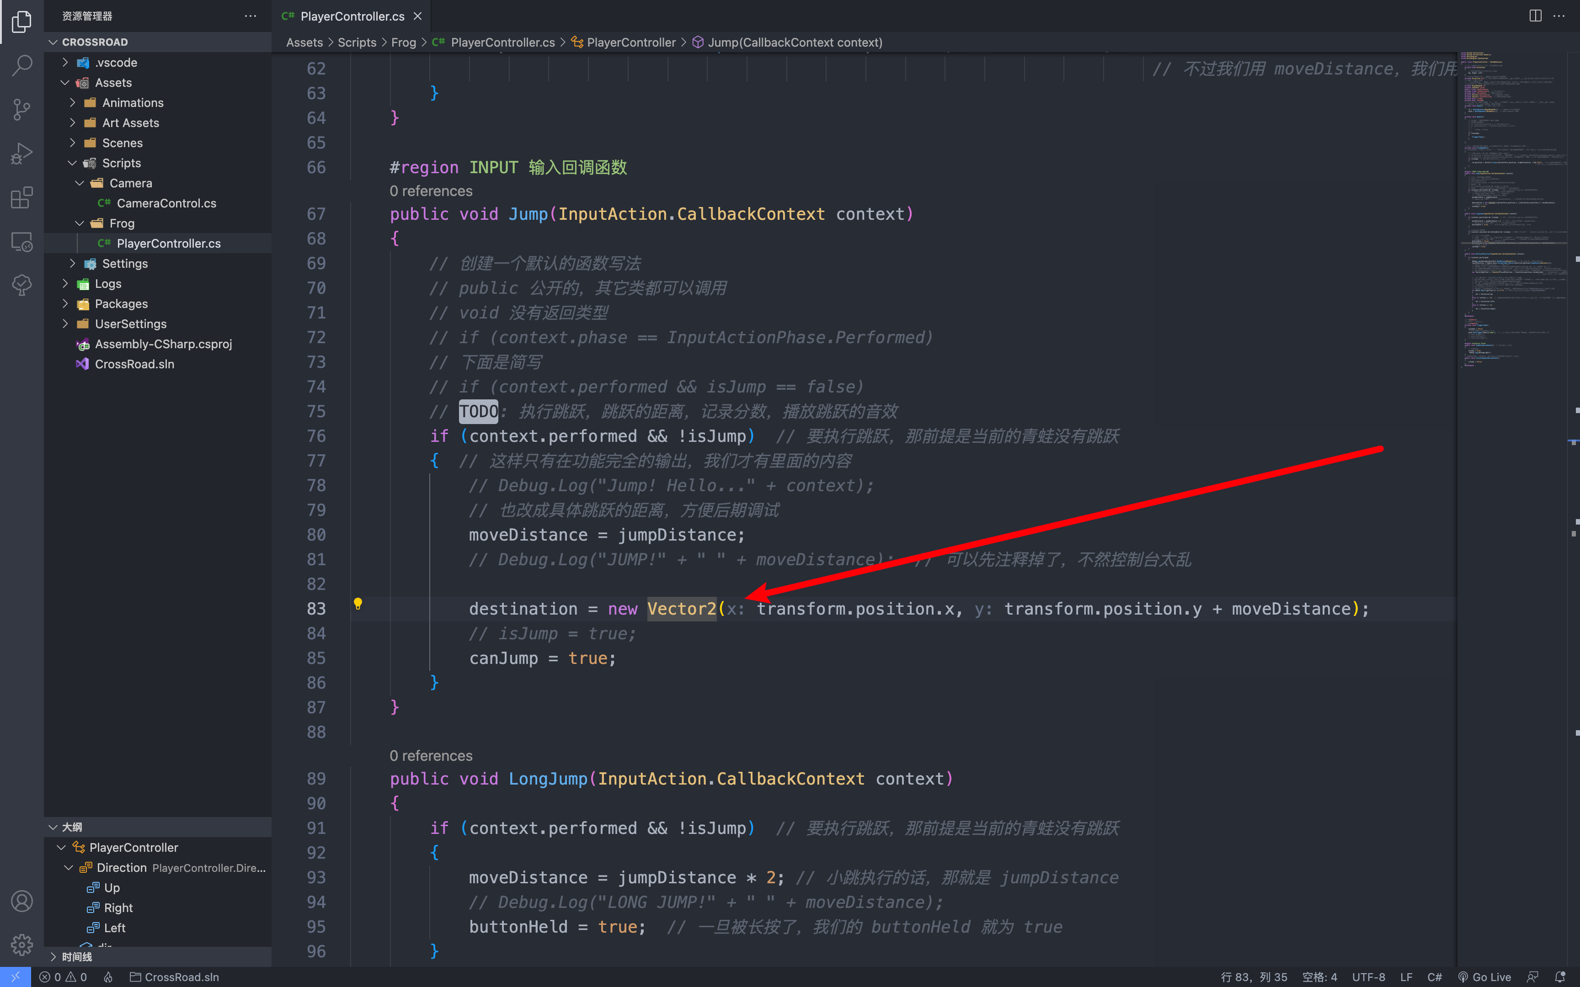Click the feedback icon in status bar
The width and height of the screenshot is (1580, 987).
pos(1532,977)
